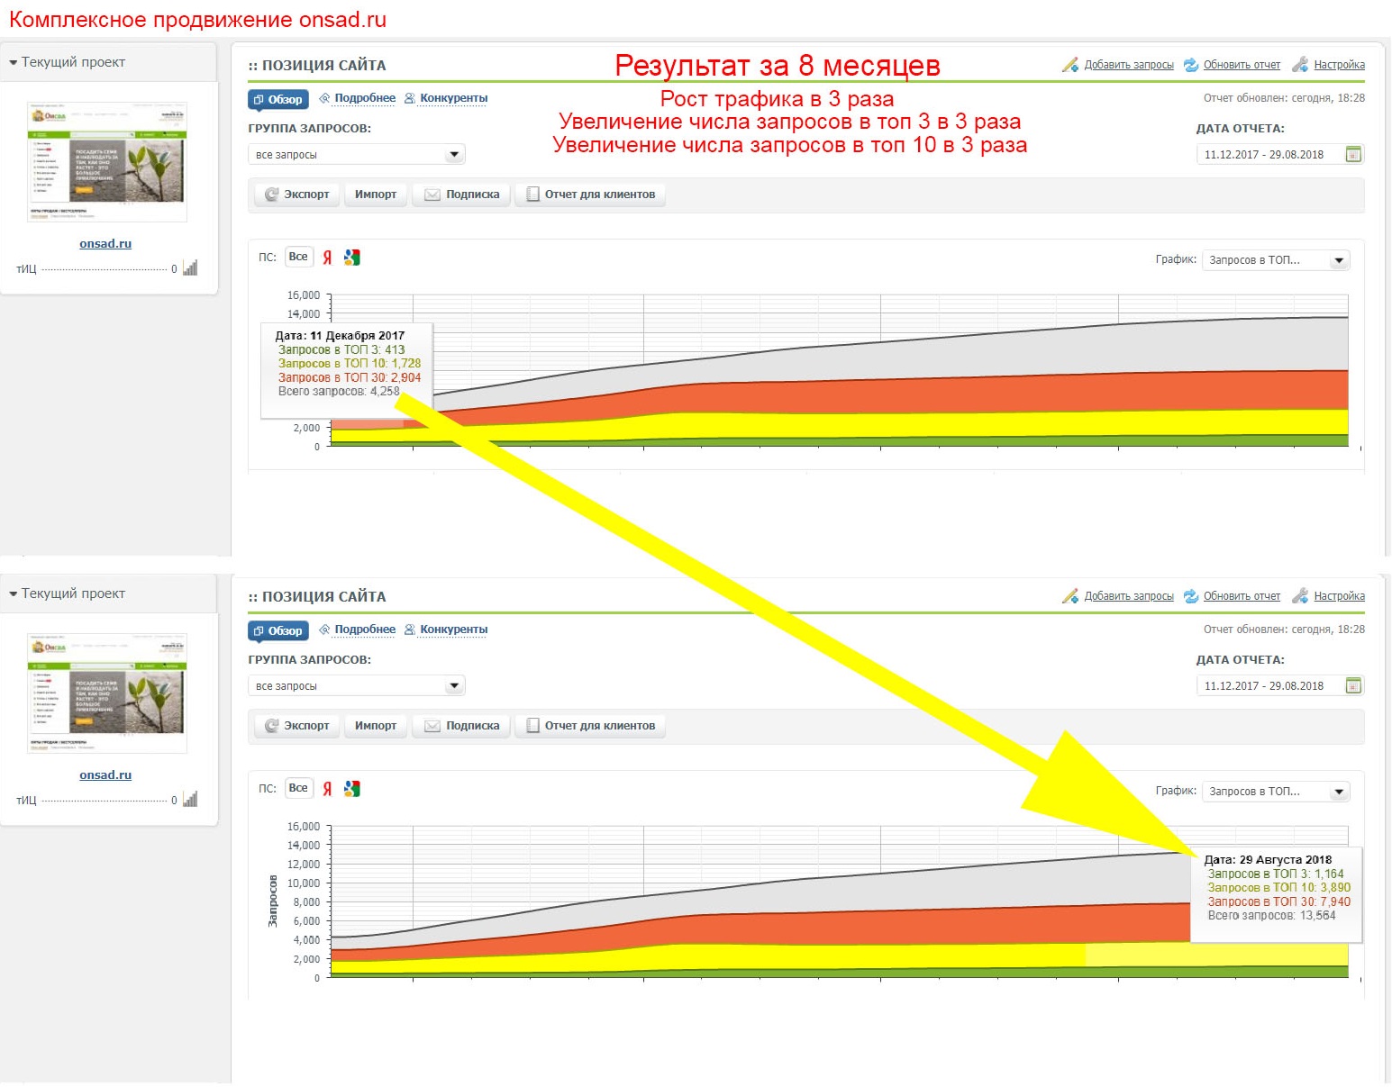The width and height of the screenshot is (1392, 1087).
Task: Switch to the Конкуренты tab in upper report
Action: tap(446, 98)
